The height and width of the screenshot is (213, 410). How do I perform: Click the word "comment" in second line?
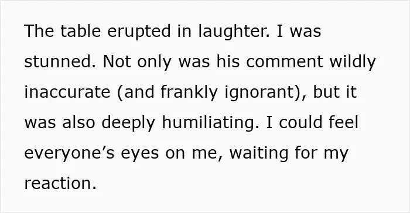pyautogui.click(x=285, y=61)
